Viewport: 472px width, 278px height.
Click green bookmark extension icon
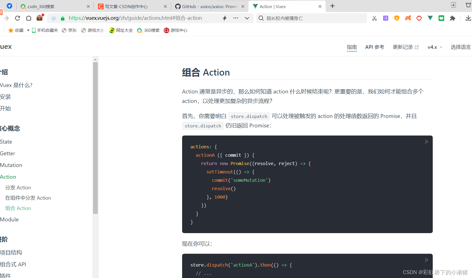click(x=441, y=18)
